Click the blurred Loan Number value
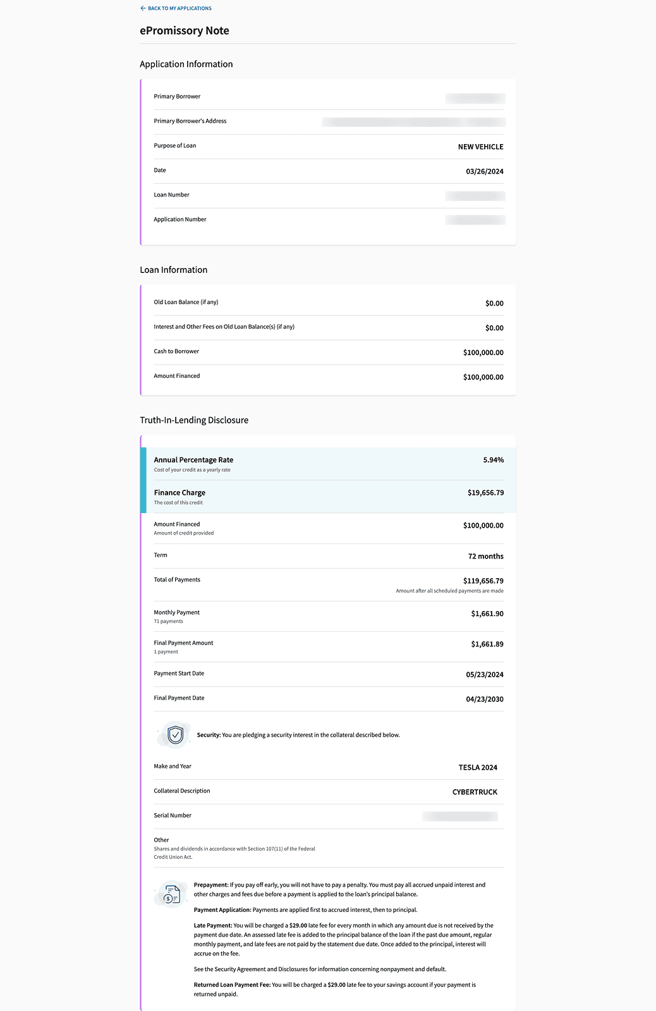The width and height of the screenshot is (656, 1011). click(x=475, y=196)
